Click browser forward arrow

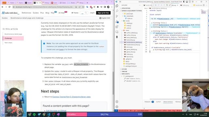(6, 7)
